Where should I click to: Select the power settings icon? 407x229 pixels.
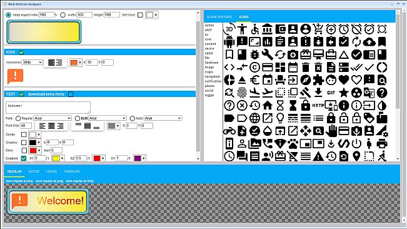pyautogui.click(x=356, y=143)
